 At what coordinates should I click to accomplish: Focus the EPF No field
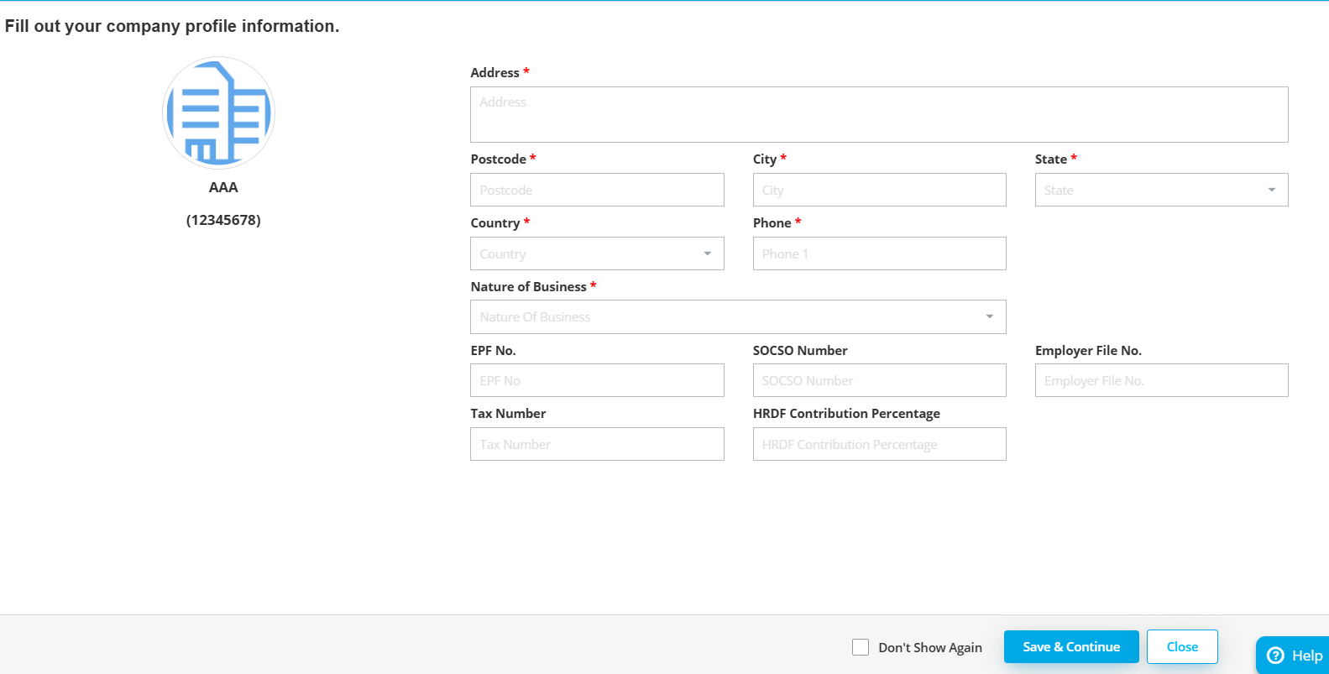coord(597,380)
